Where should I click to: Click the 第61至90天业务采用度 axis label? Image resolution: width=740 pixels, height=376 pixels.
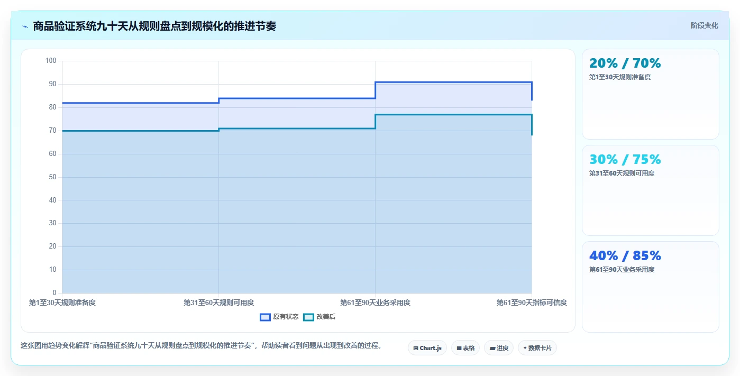pyautogui.click(x=375, y=302)
